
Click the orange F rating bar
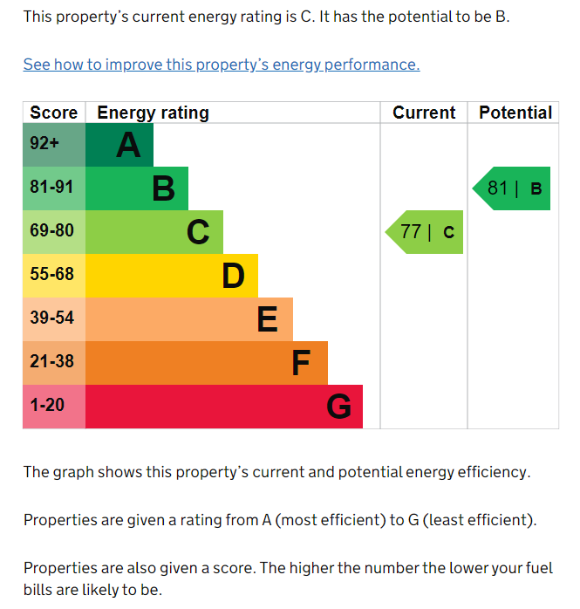[x=207, y=363]
